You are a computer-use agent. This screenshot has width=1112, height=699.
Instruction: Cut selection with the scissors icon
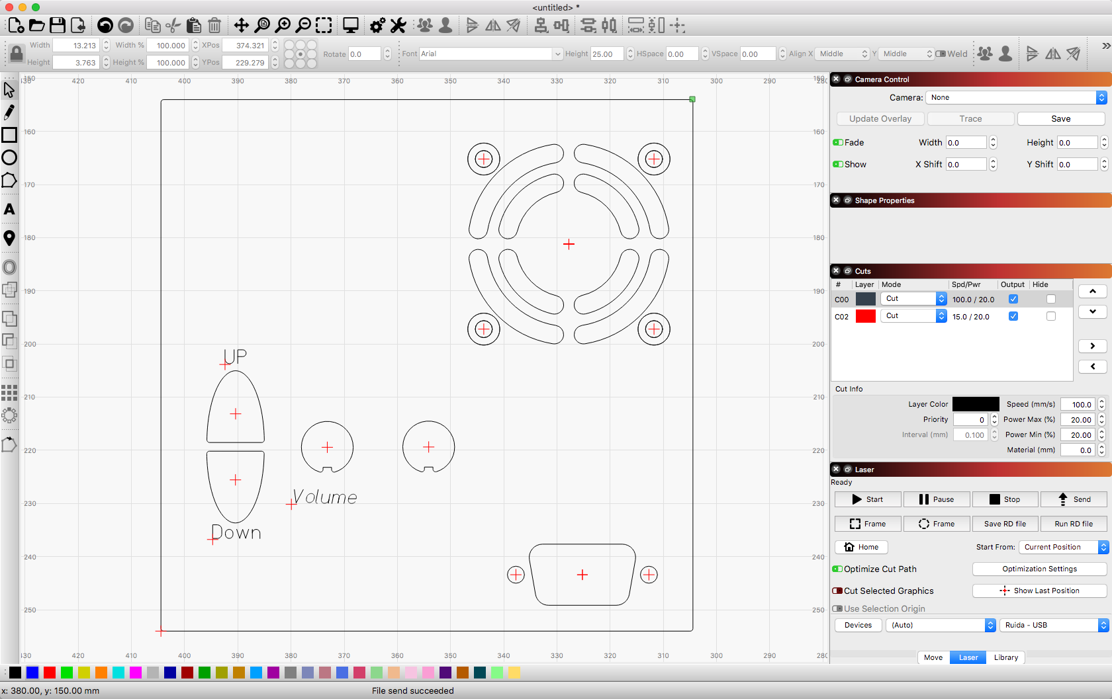[x=173, y=26]
